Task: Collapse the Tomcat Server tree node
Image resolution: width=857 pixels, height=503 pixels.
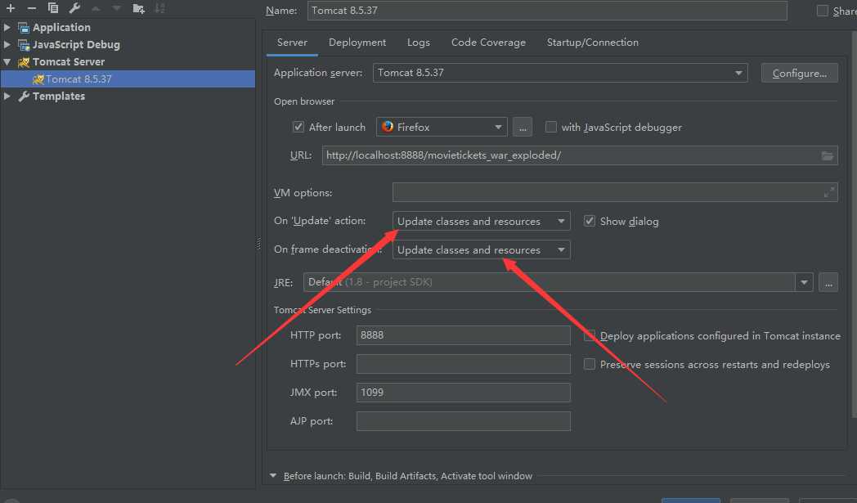Action: pos(7,62)
